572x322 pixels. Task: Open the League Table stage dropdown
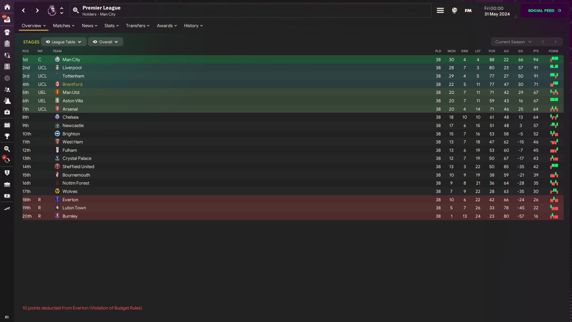[x=63, y=42]
